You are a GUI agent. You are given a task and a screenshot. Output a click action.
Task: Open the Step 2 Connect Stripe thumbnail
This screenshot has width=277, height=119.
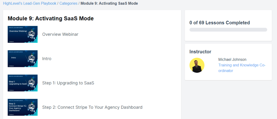23,107
